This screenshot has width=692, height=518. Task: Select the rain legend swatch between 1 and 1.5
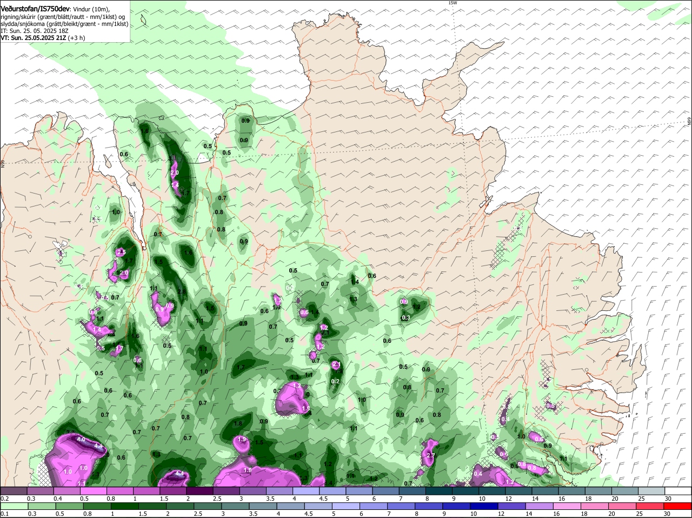click(x=125, y=507)
